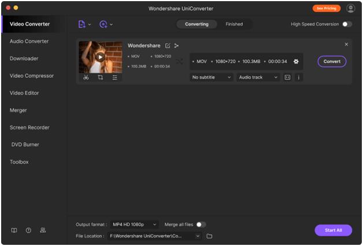
Task: Select Video Converter in sidebar
Action: (x=29, y=24)
